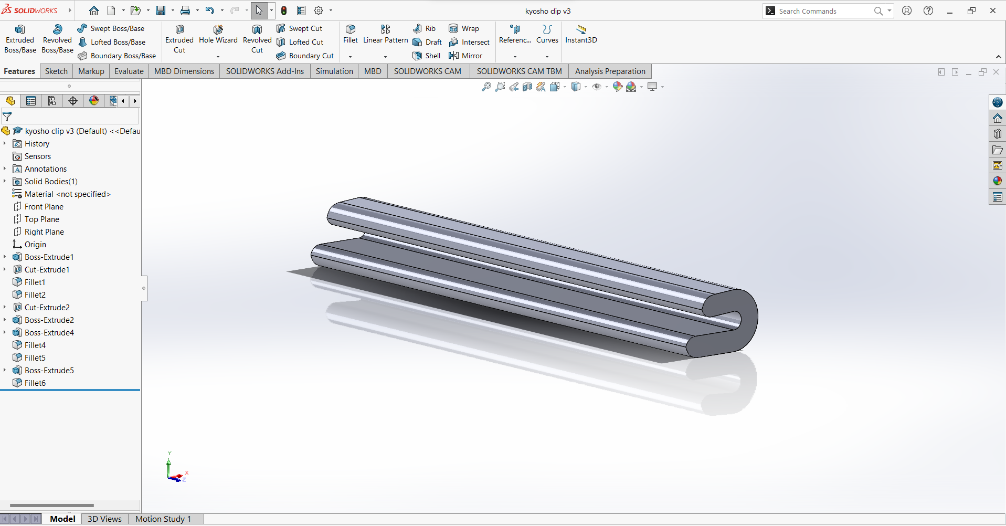Click the Rebuild traffic light icon
The width and height of the screenshot is (1006, 526).
click(x=284, y=10)
